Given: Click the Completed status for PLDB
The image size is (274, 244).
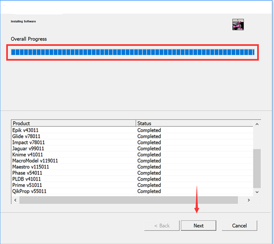Looking at the screenshot, I should [x=149, y=179].
